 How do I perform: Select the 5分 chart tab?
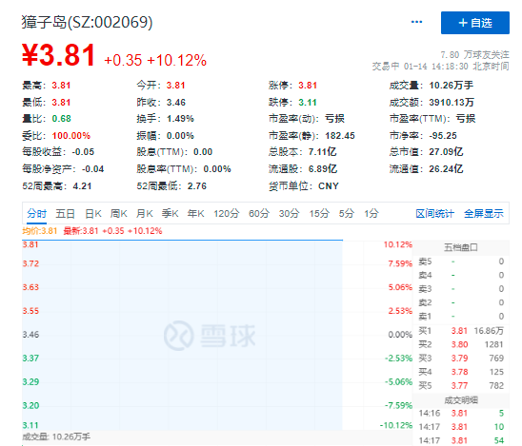[x=347, y=213]
